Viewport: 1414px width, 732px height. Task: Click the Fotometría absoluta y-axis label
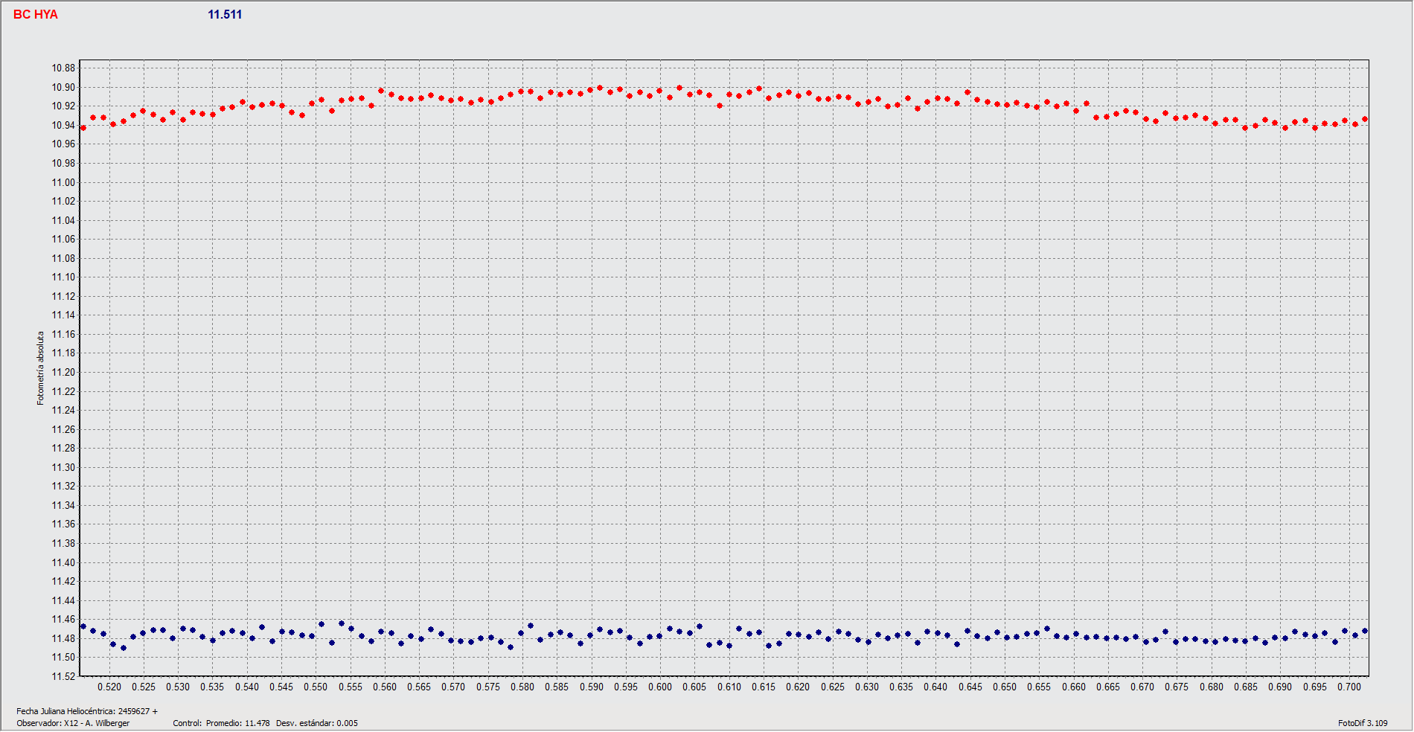click(x=41, y=368)
